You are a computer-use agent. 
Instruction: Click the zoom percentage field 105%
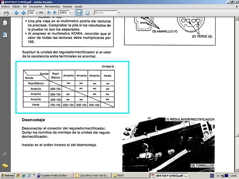tap(64, 13)
